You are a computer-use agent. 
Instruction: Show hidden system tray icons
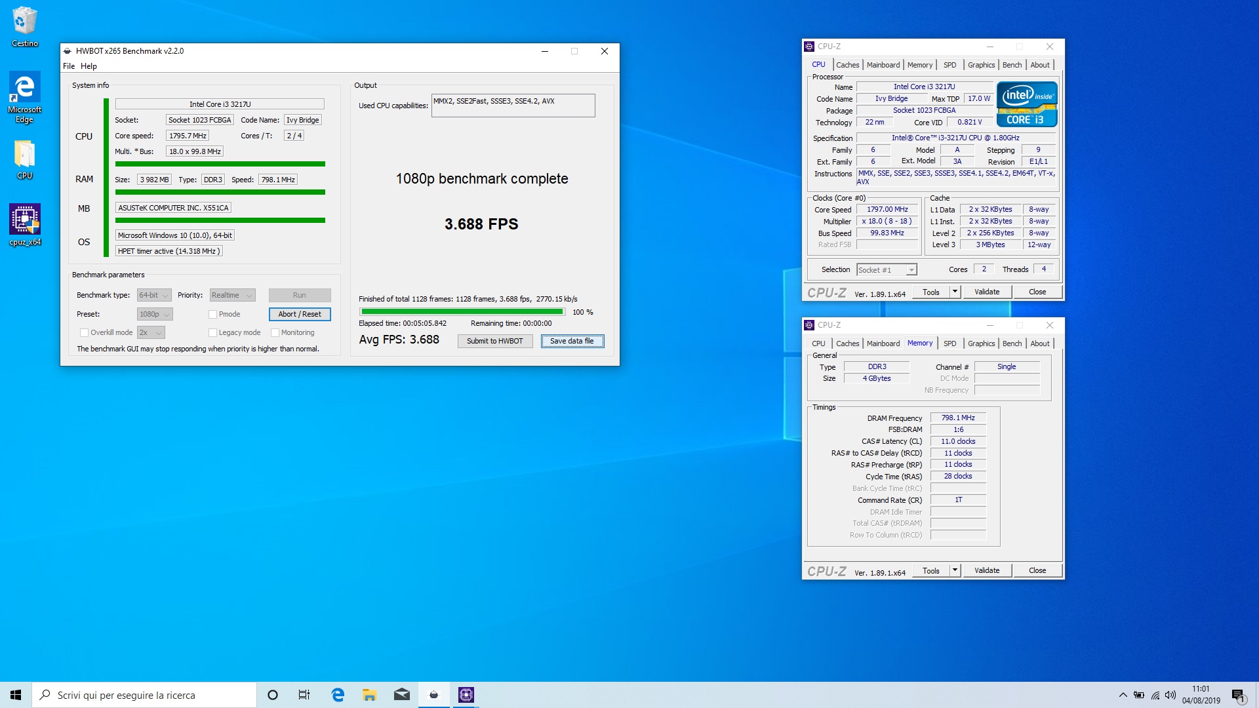(1123, 695)
